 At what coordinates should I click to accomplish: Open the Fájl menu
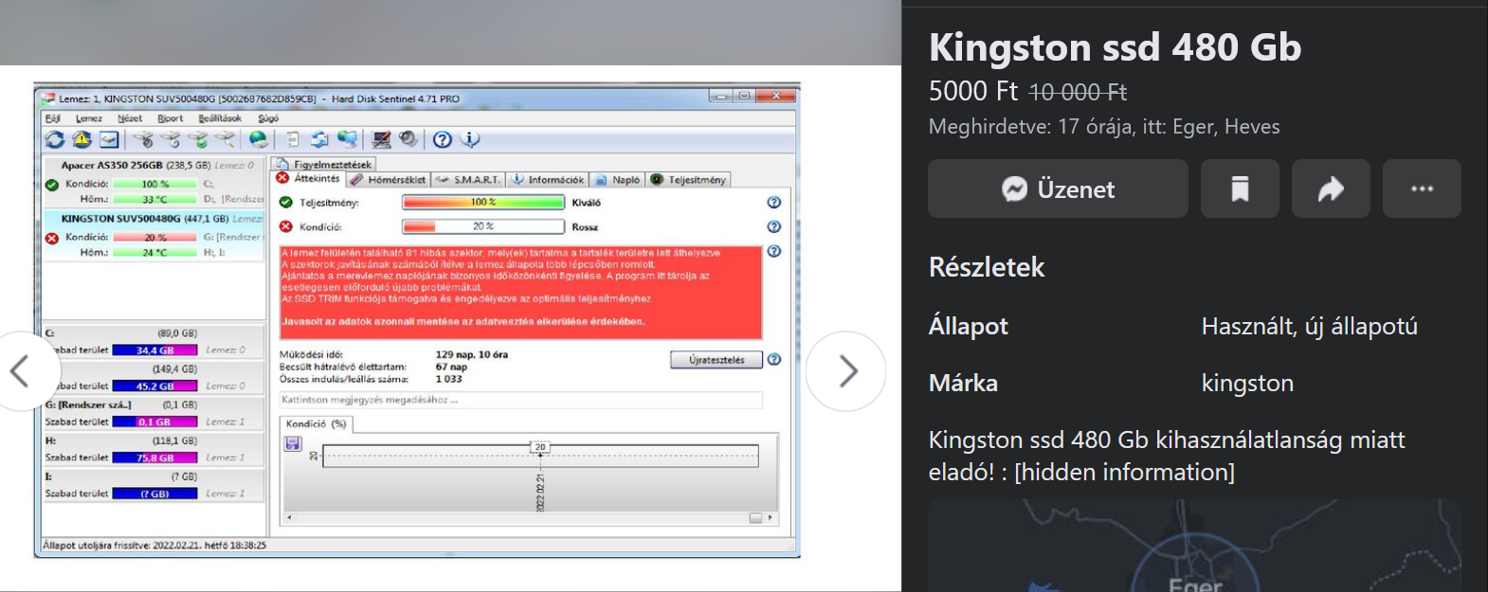tap(53, 118)
